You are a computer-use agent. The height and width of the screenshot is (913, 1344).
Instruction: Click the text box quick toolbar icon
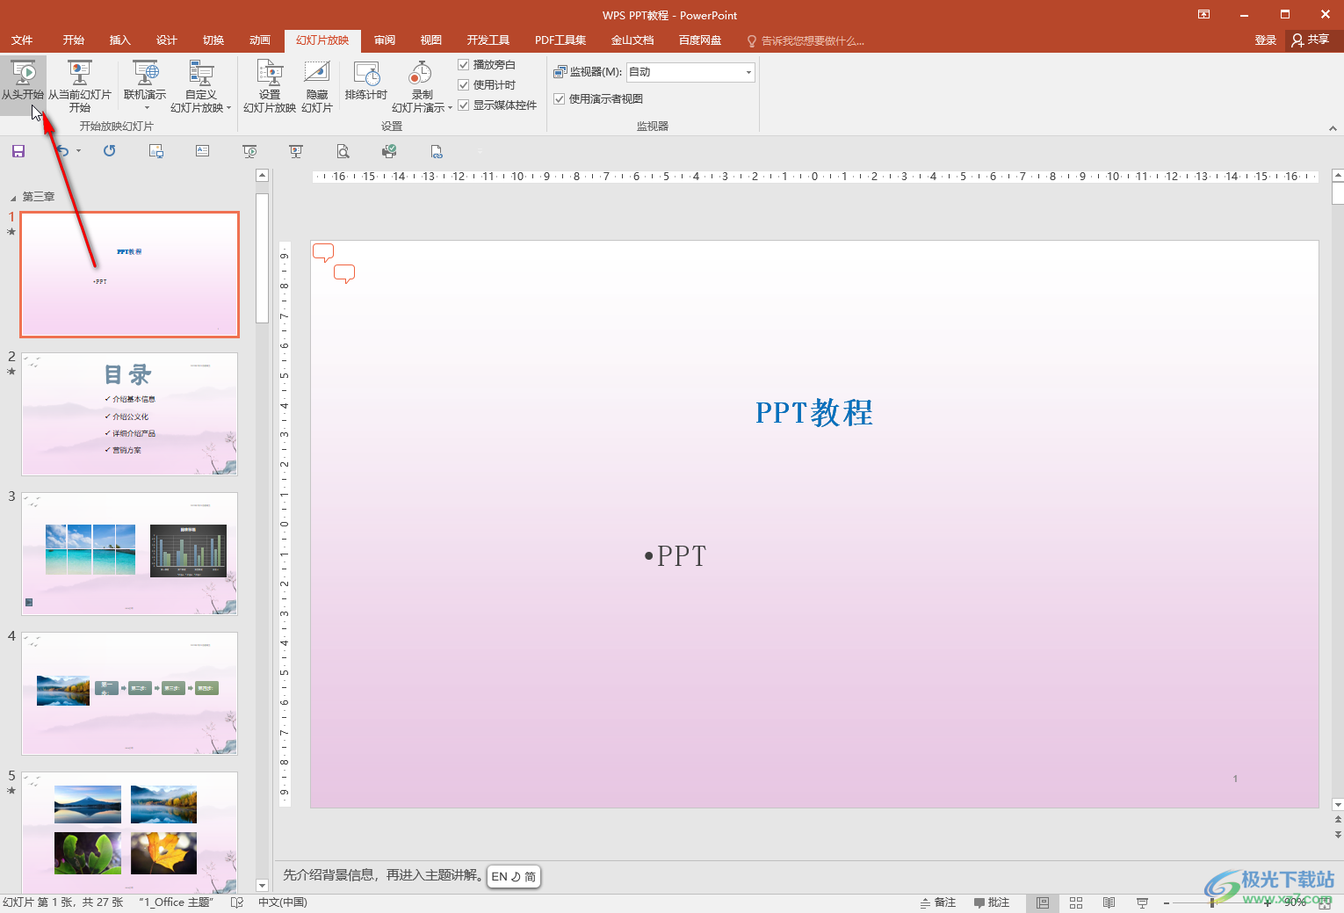[x=203, y=151]
